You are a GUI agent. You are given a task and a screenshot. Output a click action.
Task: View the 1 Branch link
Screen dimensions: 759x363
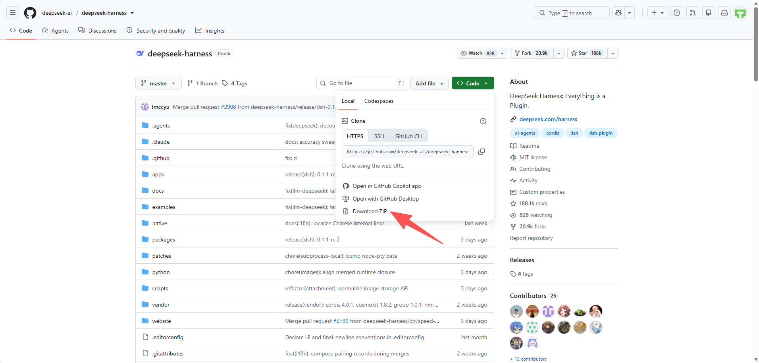point(202,83)
